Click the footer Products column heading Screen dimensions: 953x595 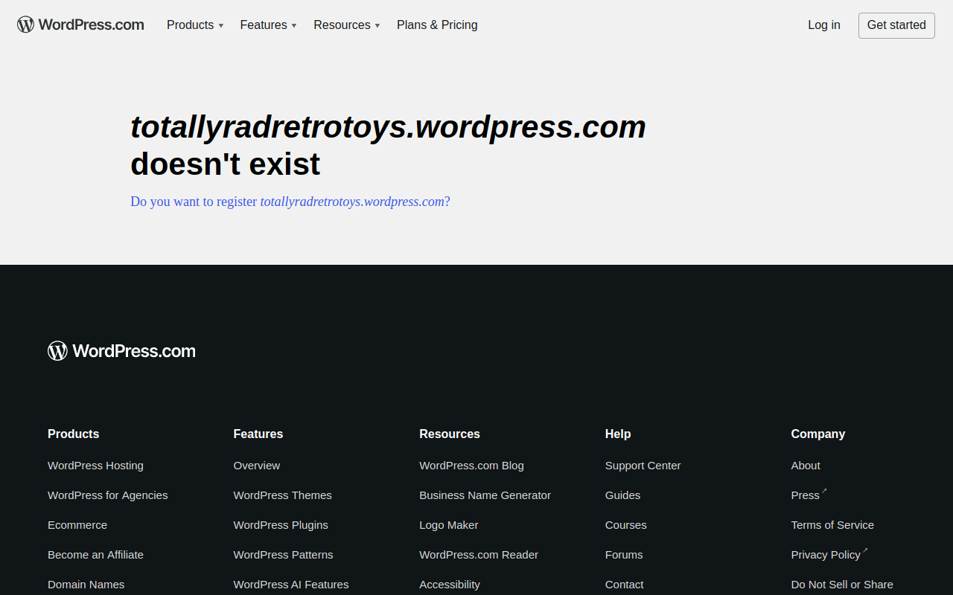(74, 434)
